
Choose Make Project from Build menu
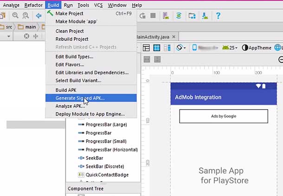(x=91, y=13)
